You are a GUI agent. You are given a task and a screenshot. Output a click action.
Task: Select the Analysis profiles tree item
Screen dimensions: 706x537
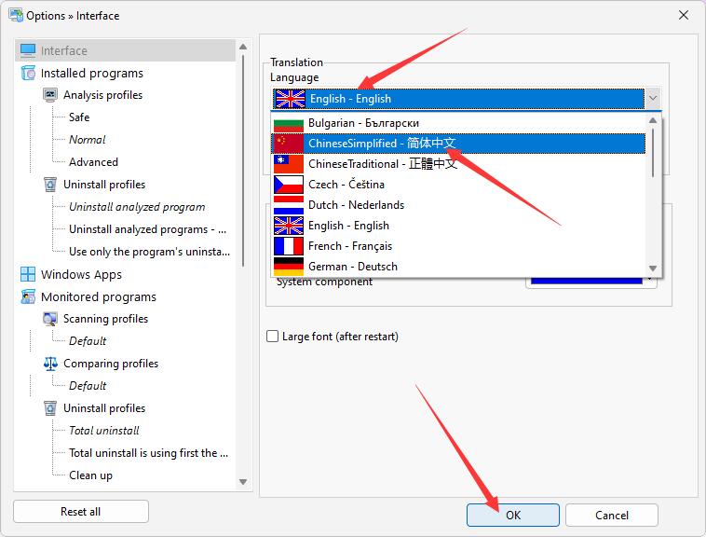102,95
